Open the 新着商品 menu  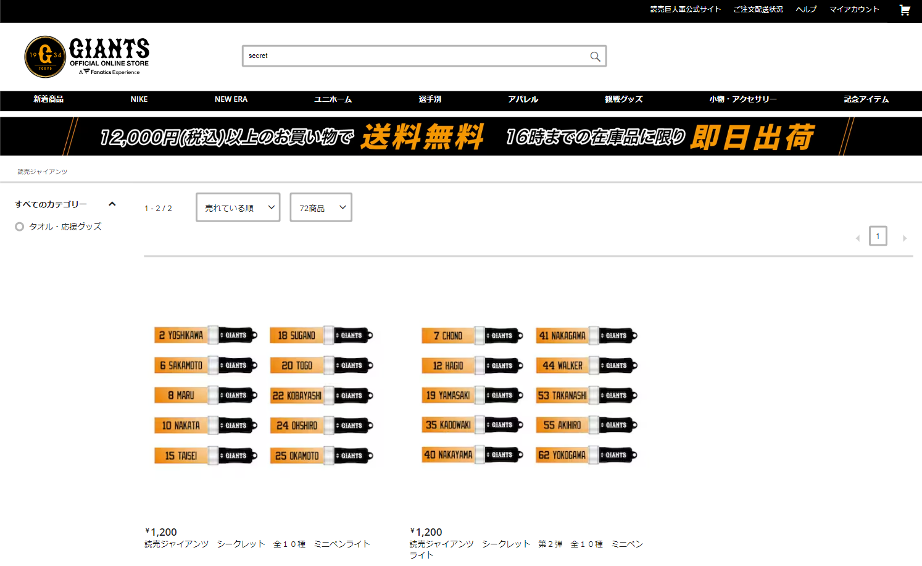pyautogui.click(x=48, y=99)
